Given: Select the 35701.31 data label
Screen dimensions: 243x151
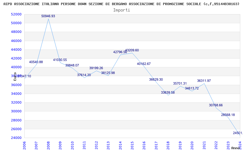Looking at the screenshot, I should (x=180, y=83).
